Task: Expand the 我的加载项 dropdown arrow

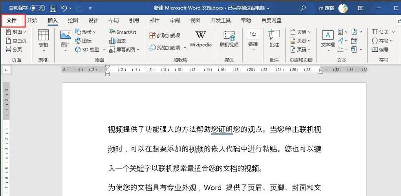Action: click(x=185, y=48)
